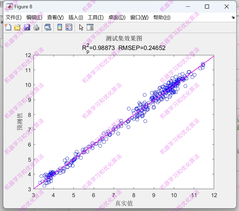Viewport: 239px width, 211px height.
Task: Open the 文件(F) menu
Action: click(x=13, y=17)
